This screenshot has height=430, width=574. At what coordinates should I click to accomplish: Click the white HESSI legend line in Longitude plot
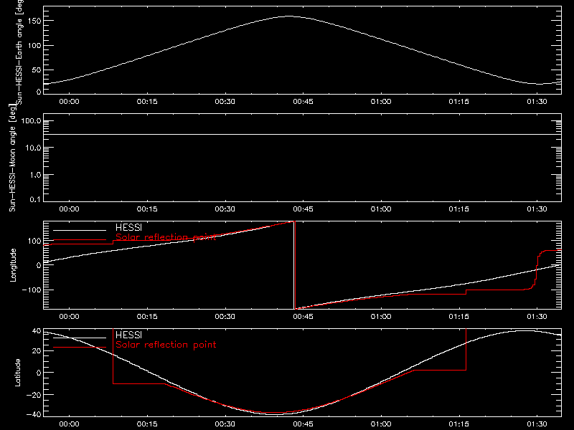[80, 230]
